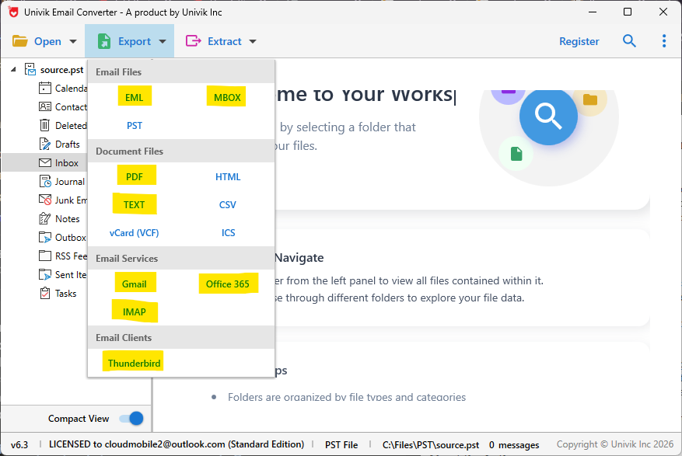Image resolution: width=682 pixels, height=456 pixels.
Task: Expand the Extract dropdown arrow
Action: [x=253, y=42]
